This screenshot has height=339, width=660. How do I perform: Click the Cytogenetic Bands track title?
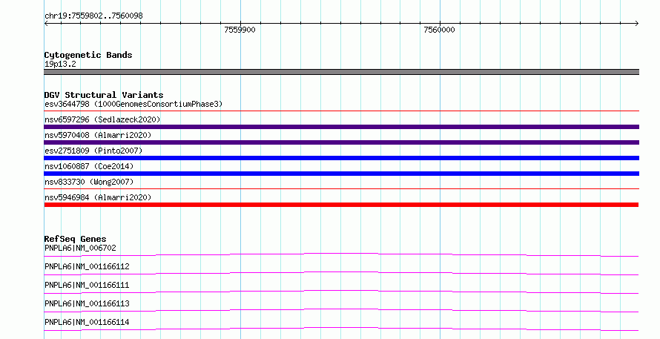click(88, 55)
